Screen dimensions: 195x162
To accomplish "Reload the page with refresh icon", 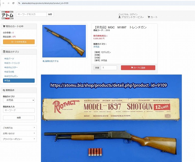I will (13, 3).
